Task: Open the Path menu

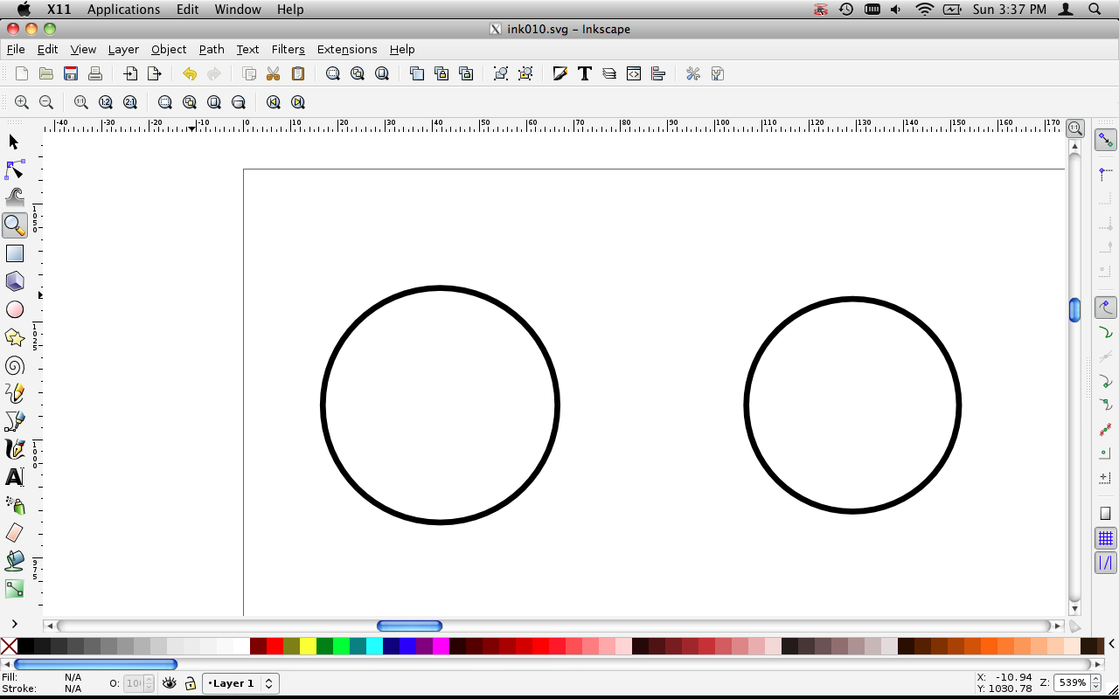Action: pos(212,49)
